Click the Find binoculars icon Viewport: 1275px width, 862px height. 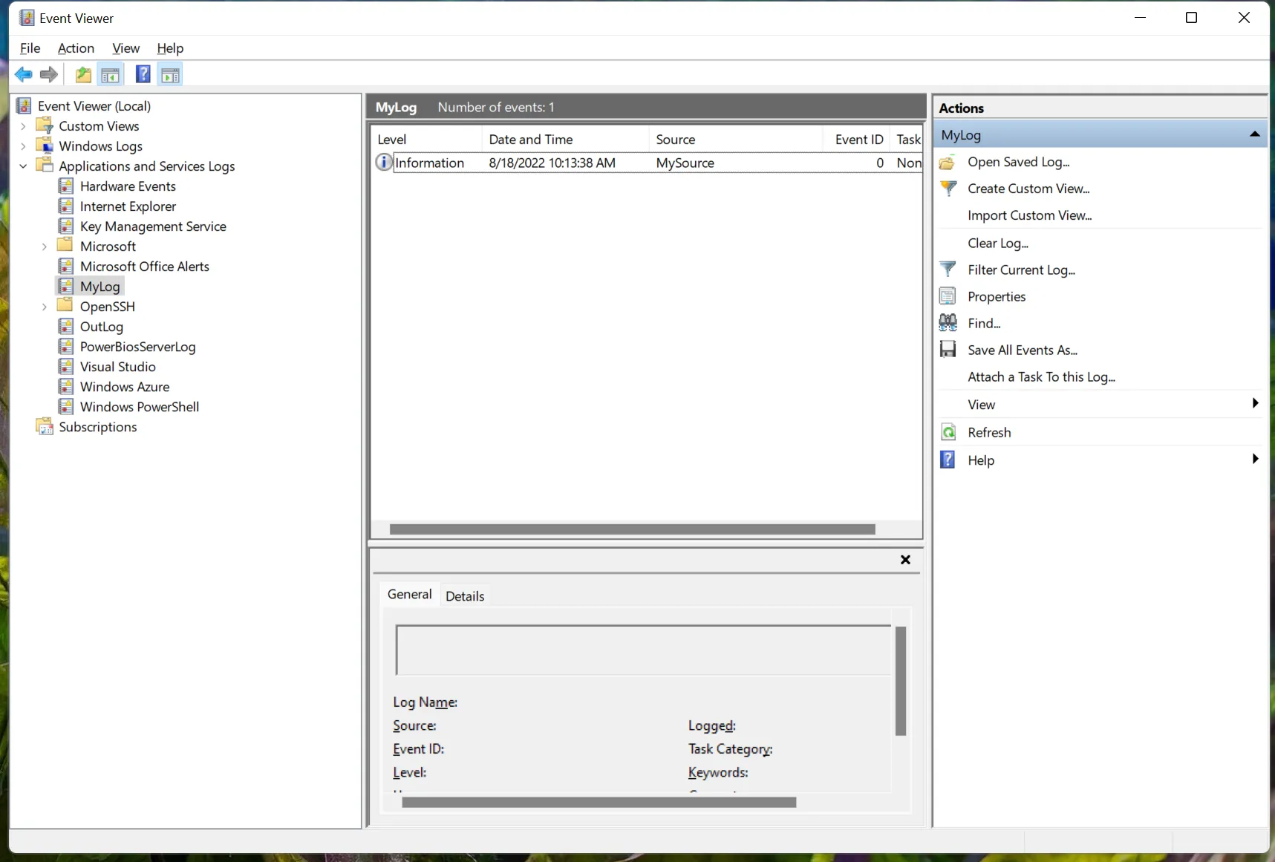pos(948,323)
